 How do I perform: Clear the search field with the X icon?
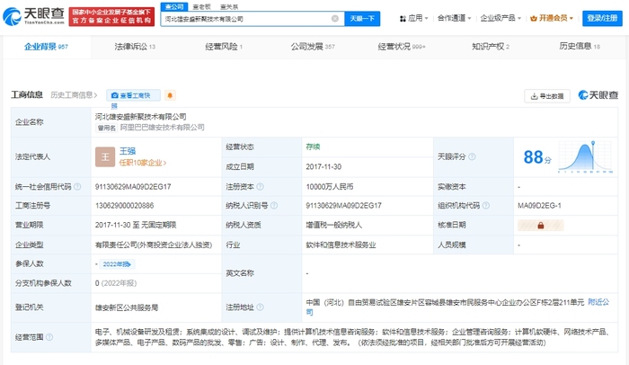335,19
